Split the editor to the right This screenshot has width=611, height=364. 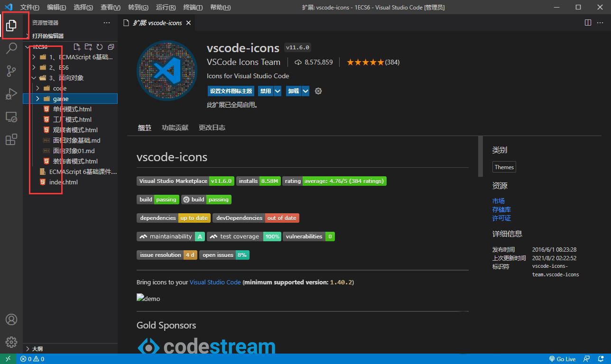click(588, 23)
